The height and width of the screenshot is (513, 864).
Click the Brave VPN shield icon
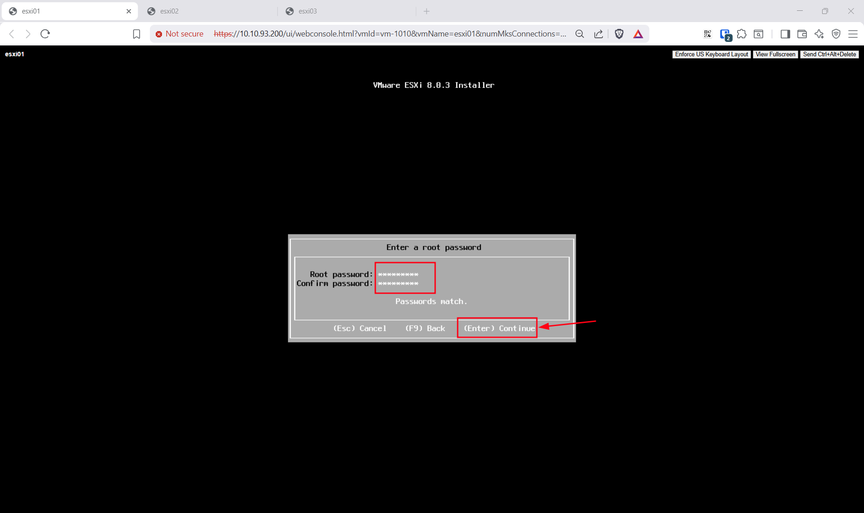point(836,34)
